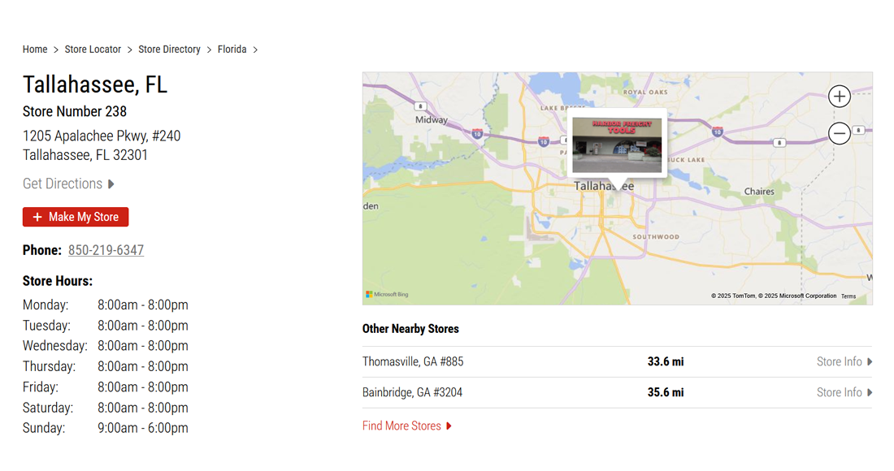The width and height of the screenshot is (894, 471).
Task: Click Get Directions for the Tallahassee store
Action: click(x=62, y=184)
